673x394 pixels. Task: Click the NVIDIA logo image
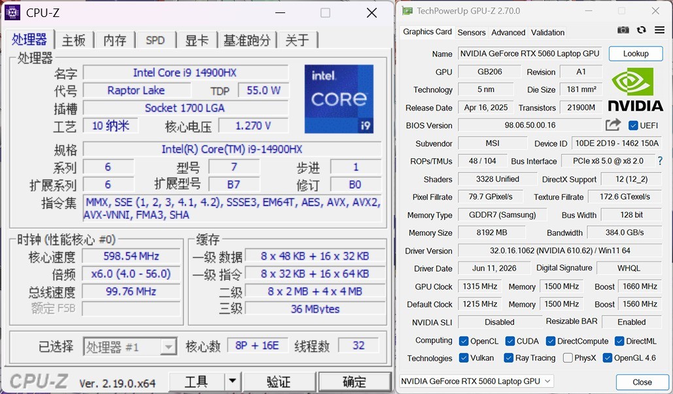[636, 90]
